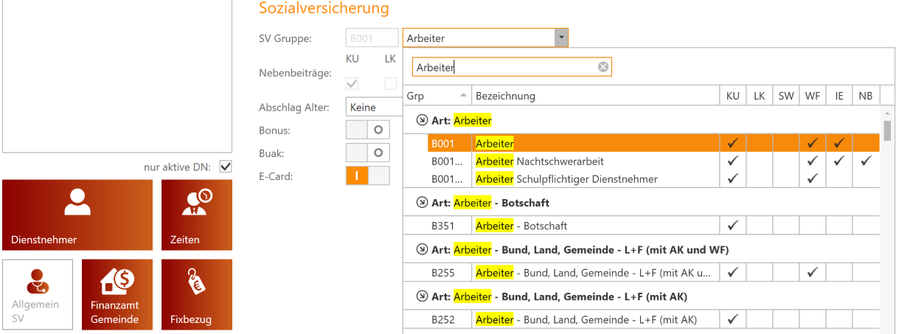
Task: Toggle the E-Card switch
Action: tap(367, 175)
